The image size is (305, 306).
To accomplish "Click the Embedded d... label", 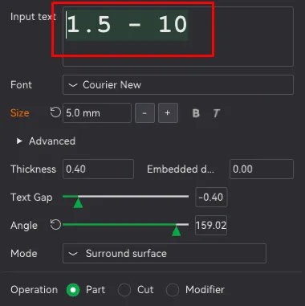I will pyautogui.click(x=181, y=169).
